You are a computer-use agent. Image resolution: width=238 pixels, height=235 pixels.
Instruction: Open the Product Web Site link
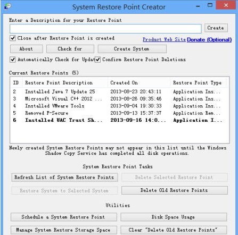click(164, 39)
